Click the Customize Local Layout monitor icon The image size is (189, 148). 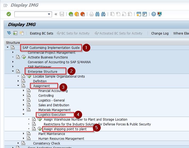160,14
